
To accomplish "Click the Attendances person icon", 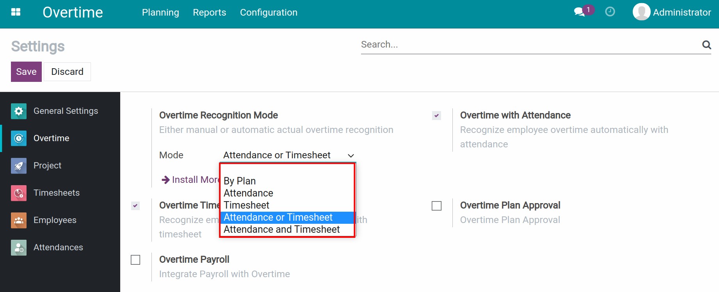I will click(x=18, y=247).
